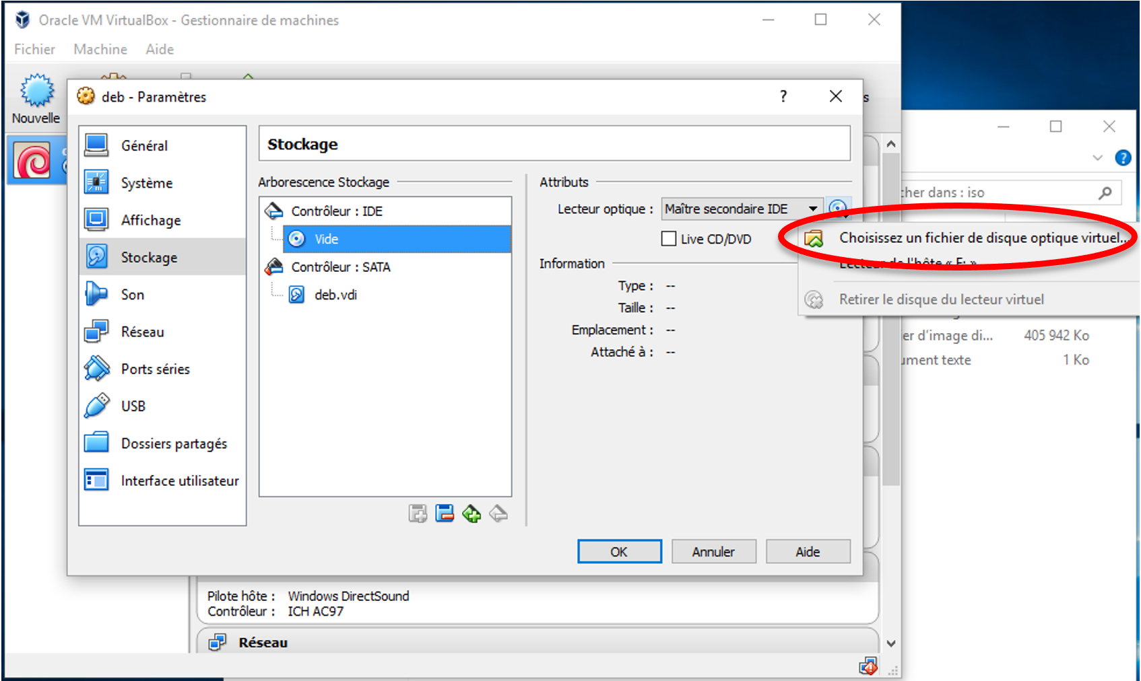Open the Ports séries settings category
1141x681 pixels.
pyautogui.click(x=162, y=369)
